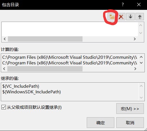Expand the 宏(M) >> macros panel
This screenshot has height=131, width=147.
point(130,109)
